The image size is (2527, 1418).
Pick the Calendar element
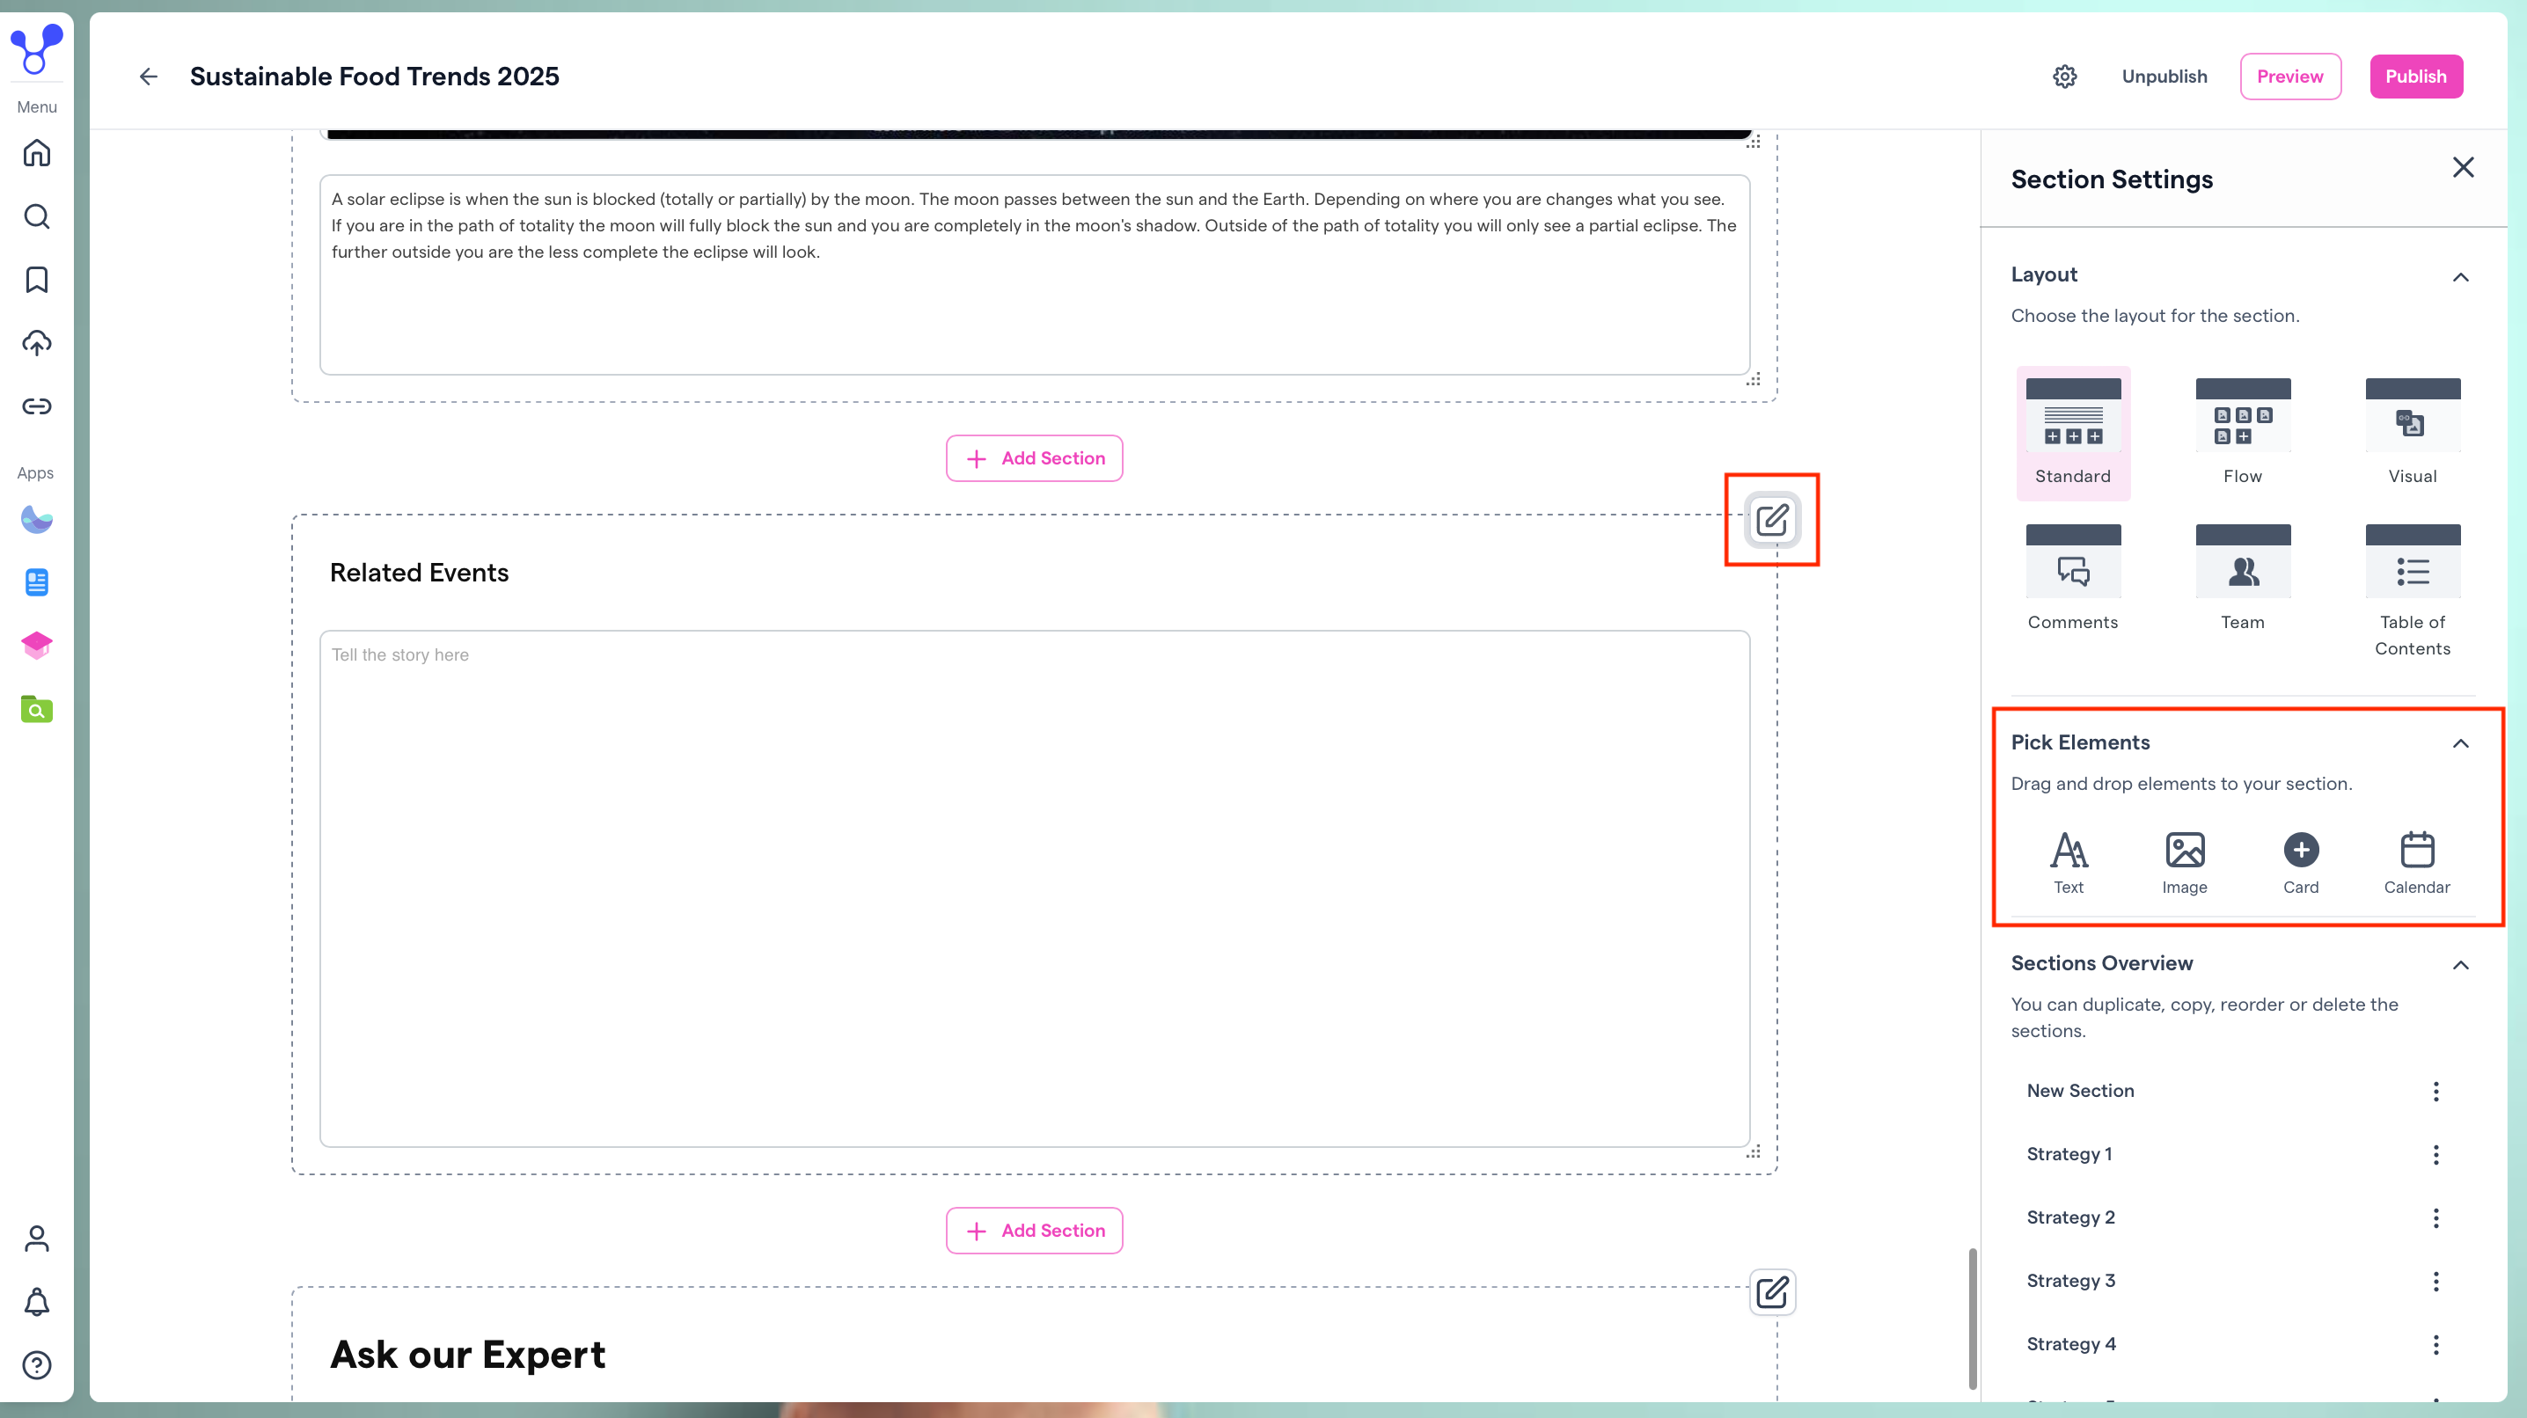click(x=2416, y=863)
